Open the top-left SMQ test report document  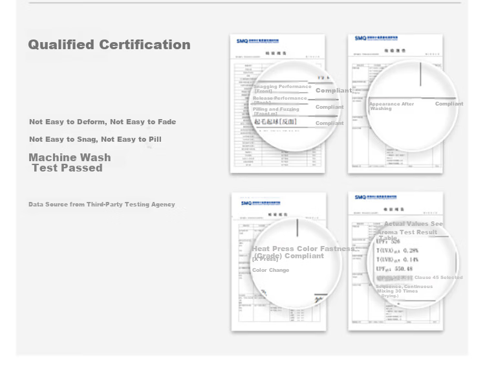[277, 104]
